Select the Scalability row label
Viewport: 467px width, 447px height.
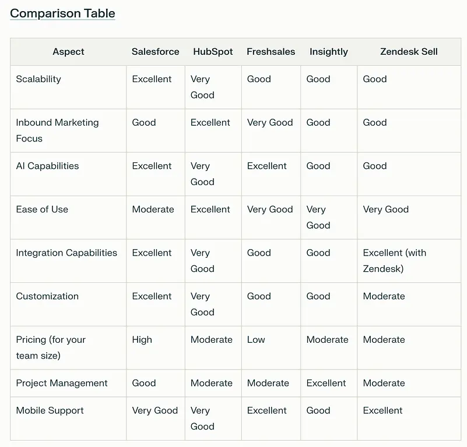[38, 79]
